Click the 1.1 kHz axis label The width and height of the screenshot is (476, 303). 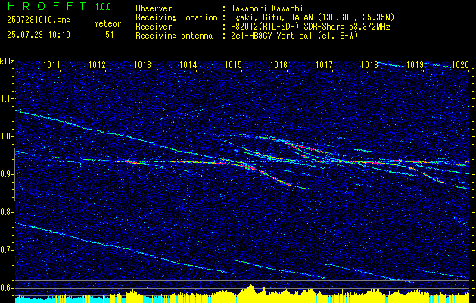point(6,98)
